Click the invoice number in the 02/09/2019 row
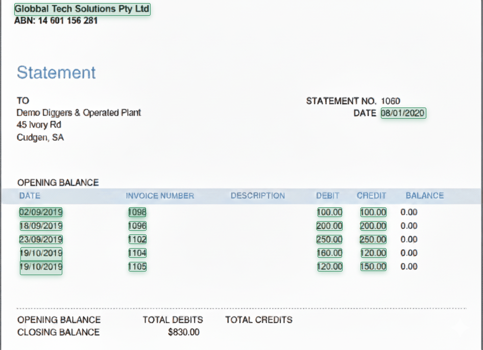Screen dimensions: 483x350 (x=137, y=212)
